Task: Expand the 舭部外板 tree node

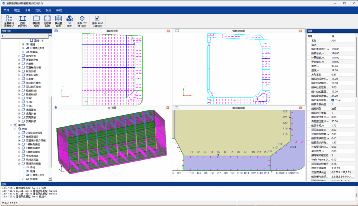Action: point(19,56)
